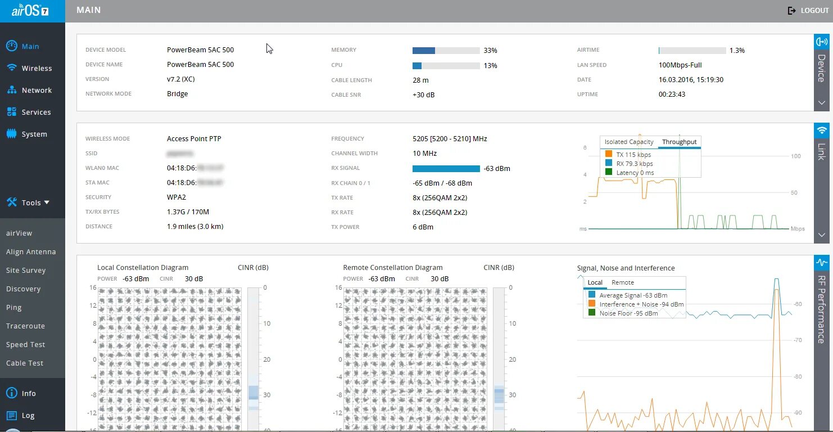This screenshot has width=833, height=432.
Task: Click the distance 1.9 miles value
Action: pos(195,226)
